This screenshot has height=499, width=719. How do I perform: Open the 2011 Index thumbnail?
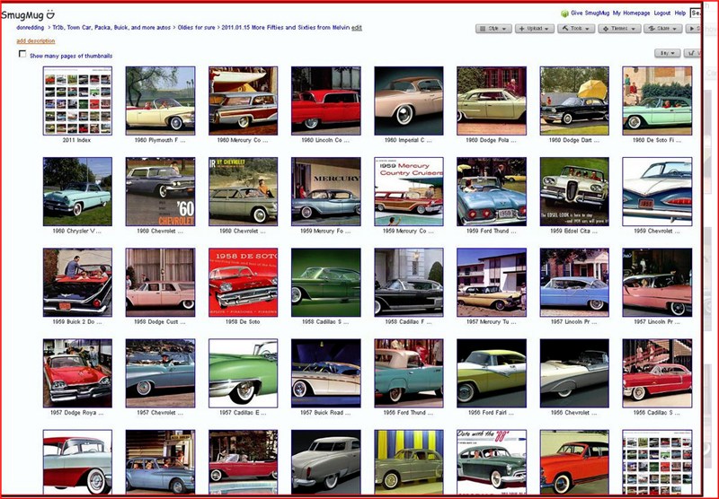point(77,101)
